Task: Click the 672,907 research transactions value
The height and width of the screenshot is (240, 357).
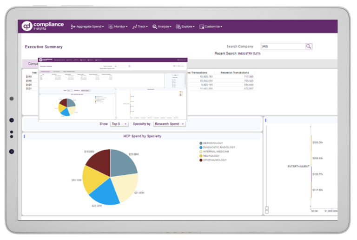Action: [249, 88]
